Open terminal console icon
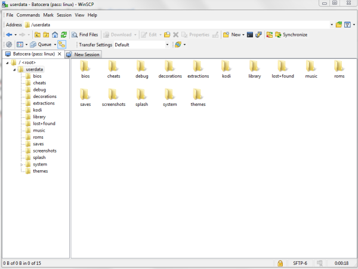This screenshot has height=269, width=358. 250,35
